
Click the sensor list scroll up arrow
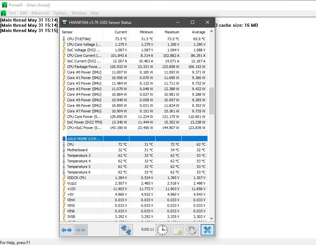point(211,31)
